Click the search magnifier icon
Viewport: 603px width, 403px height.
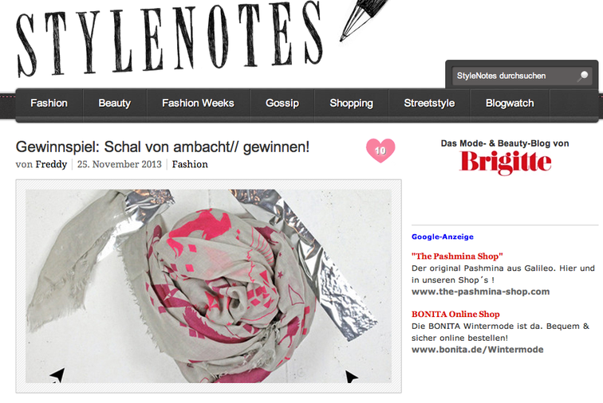[583, 76]
